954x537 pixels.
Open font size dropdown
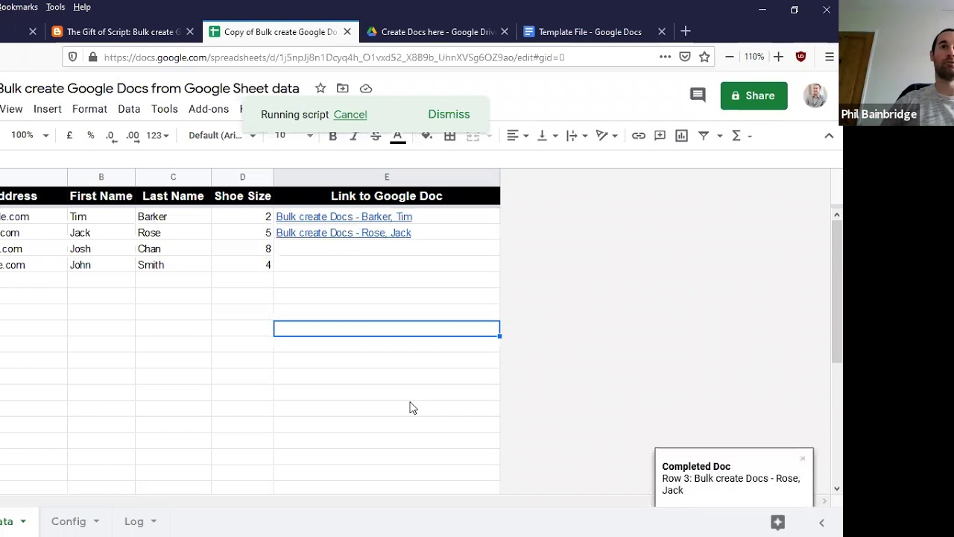pyautogui.click(x=294, y=136)
